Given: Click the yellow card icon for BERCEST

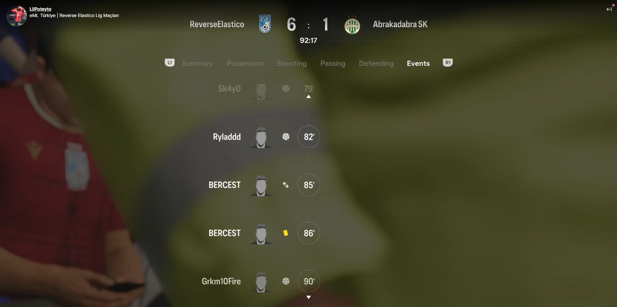Looking at the screenshot, I should click(x=286, y=233).
